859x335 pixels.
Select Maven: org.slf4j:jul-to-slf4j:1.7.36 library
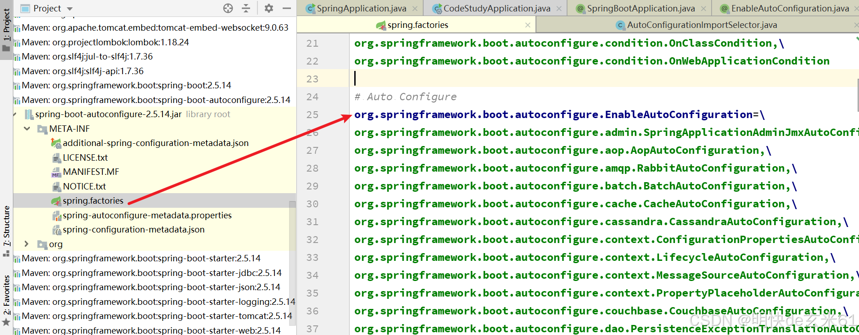(x=87, y=57)
